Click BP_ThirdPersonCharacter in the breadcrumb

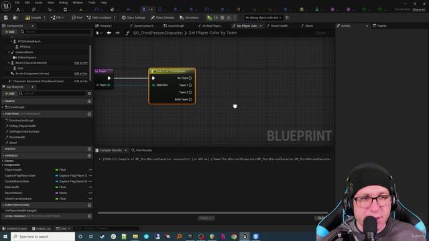[158, 33]
